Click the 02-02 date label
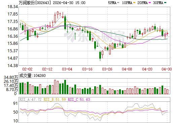Screen dimensions: 175x123 (x=27, y=69)
